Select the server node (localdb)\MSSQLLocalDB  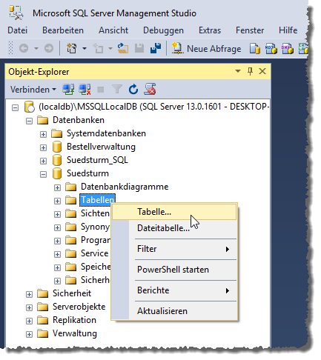tap(153, 107)
